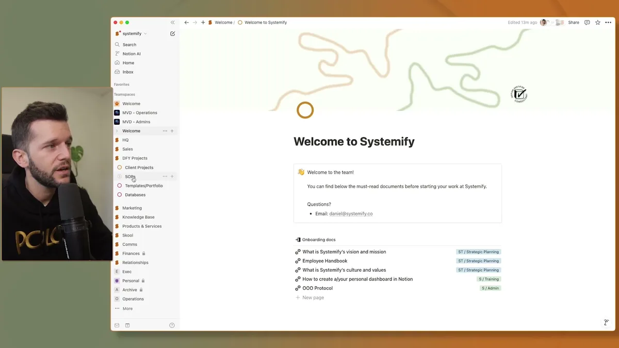Favorite this page with the star icon
The height and width of the screenshot is (348, 619).
click(597, 22)
